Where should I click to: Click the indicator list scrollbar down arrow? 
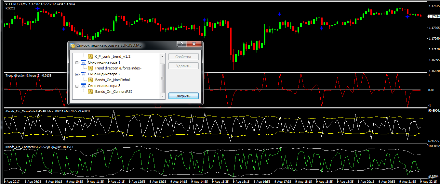[x=162, y=96]
